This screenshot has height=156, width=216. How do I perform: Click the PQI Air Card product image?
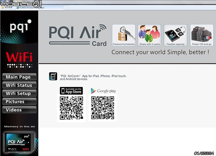pyautogui.click(x=19, y=143)
